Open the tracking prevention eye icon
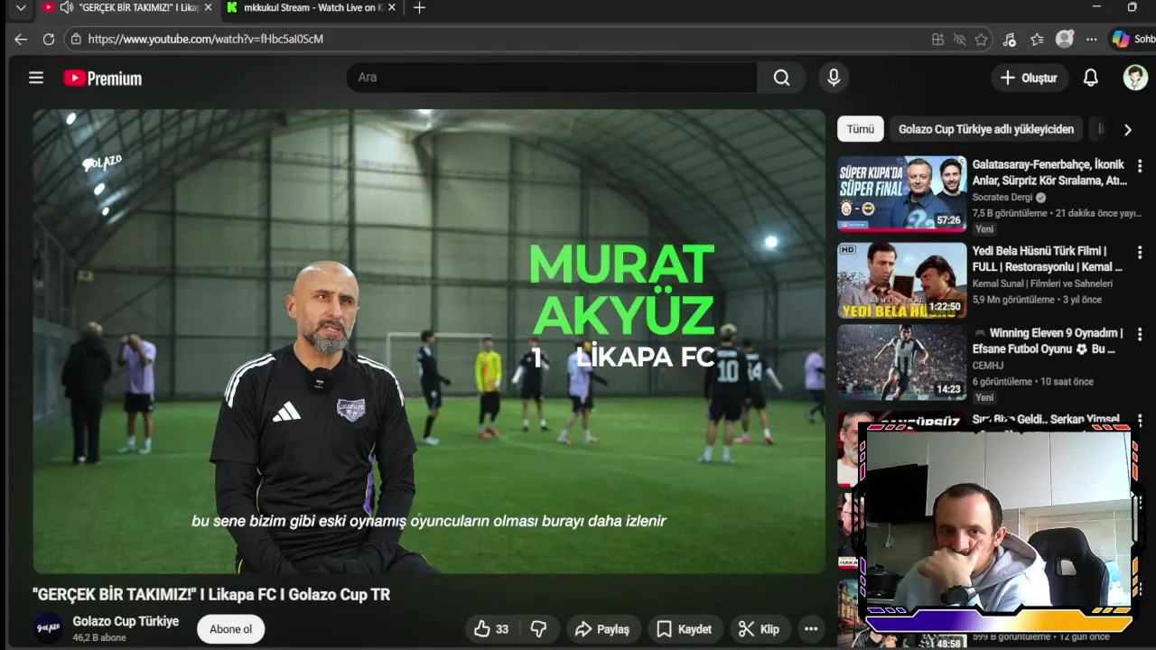 coord(960,40)
